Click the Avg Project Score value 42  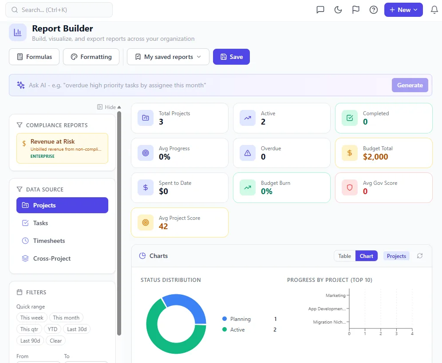pyautogui.click(x=163, y=226)
